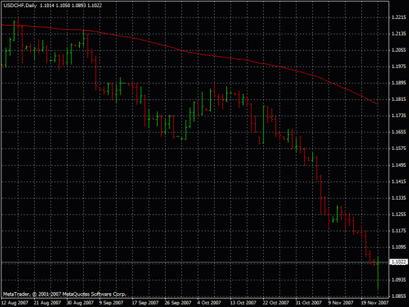The width and height of the screenshot is (409, 307).
Task: Click the 21 Aug 2007 date label
Action: (x=47, y=302)
